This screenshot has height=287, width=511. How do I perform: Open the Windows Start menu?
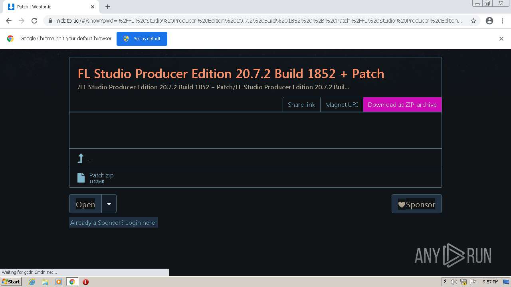pos(11,281)
